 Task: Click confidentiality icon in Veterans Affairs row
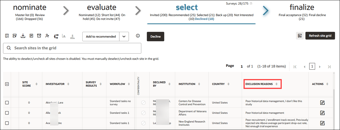[143, 113]
